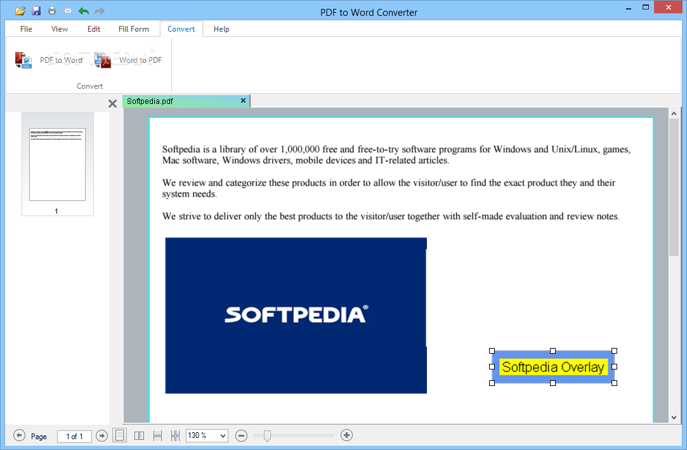This screenshot has height=450, width=687.
Task: Select the Convert ribbon tab
Action: coord(181,29)
